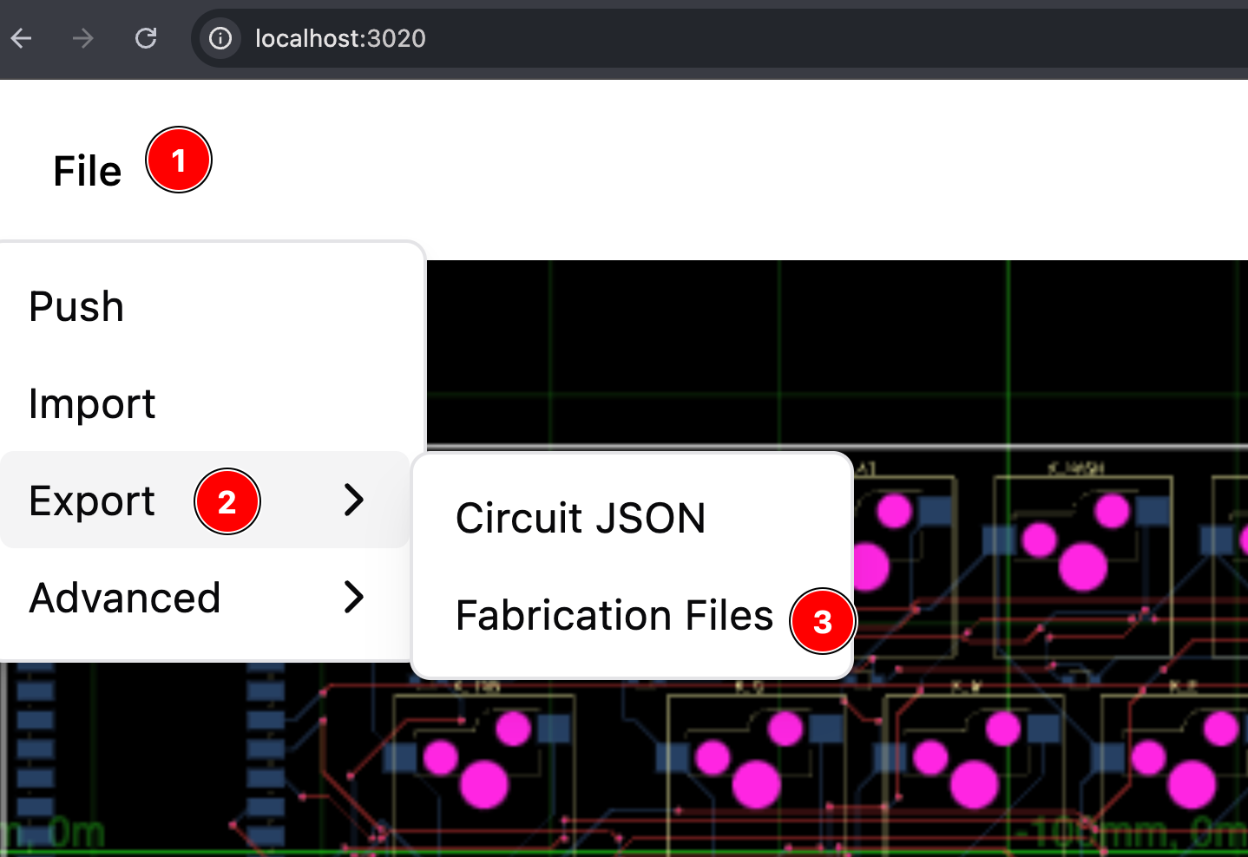Expand Advanced using its chevron arrow
The height and width of the screenshot is (857, 1248).
[353, 597]
